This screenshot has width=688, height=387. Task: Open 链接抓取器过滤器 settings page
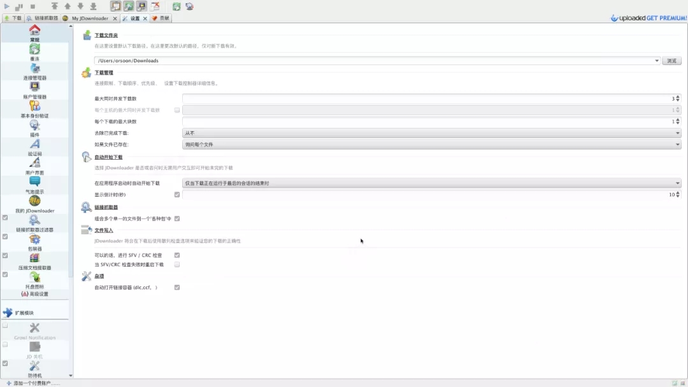coord(34,223)
